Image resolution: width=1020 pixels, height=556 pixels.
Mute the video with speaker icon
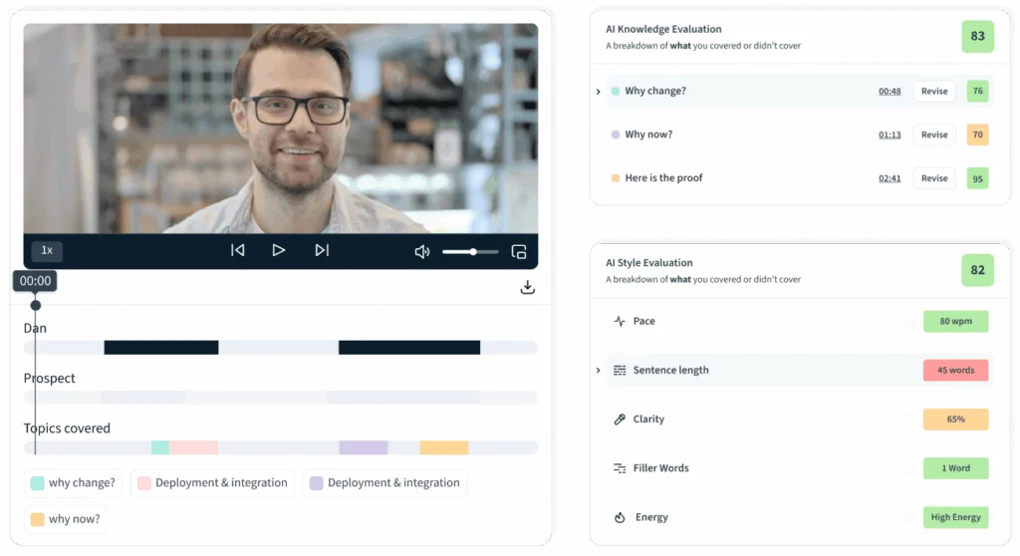(422, 251)
